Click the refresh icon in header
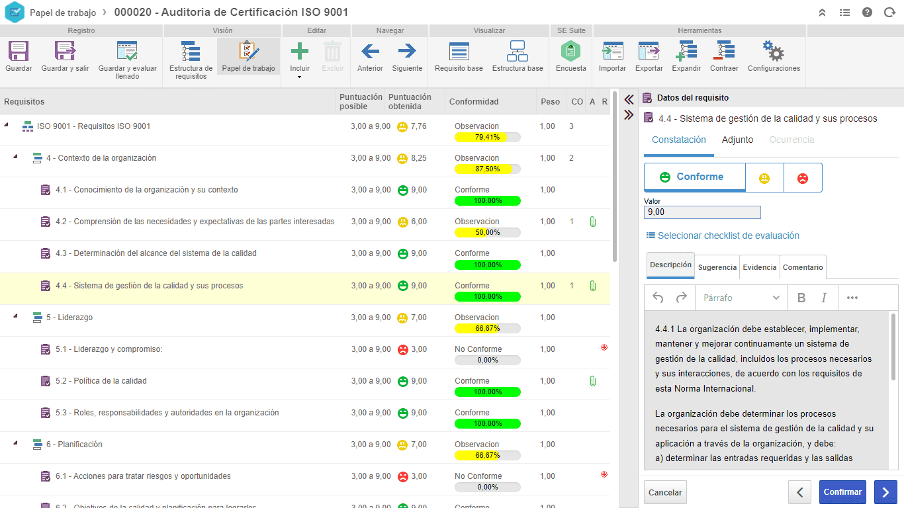 pos(889,13)
